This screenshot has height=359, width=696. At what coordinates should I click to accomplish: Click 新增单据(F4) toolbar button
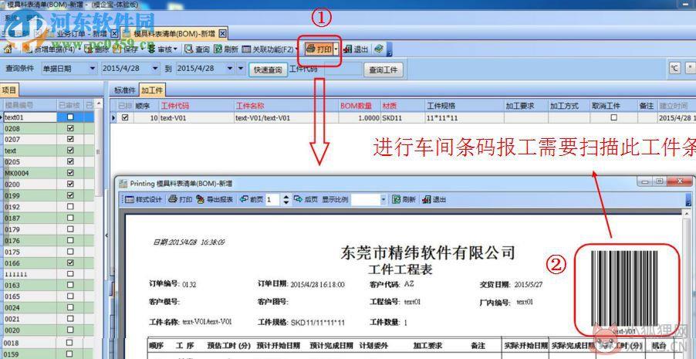click(x=50, y=49)
